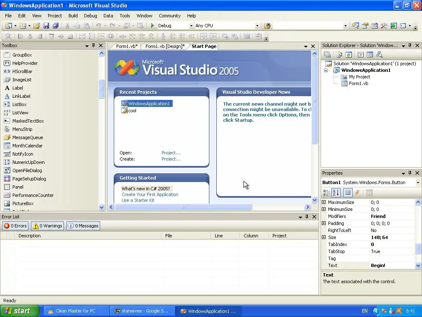This screenshot has width=422, height=317.
Task: Open the Tools menu
Action: click(124, 16)
